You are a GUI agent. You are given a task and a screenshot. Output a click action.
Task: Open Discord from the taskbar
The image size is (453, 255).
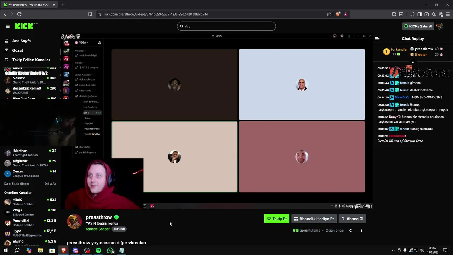75,250
